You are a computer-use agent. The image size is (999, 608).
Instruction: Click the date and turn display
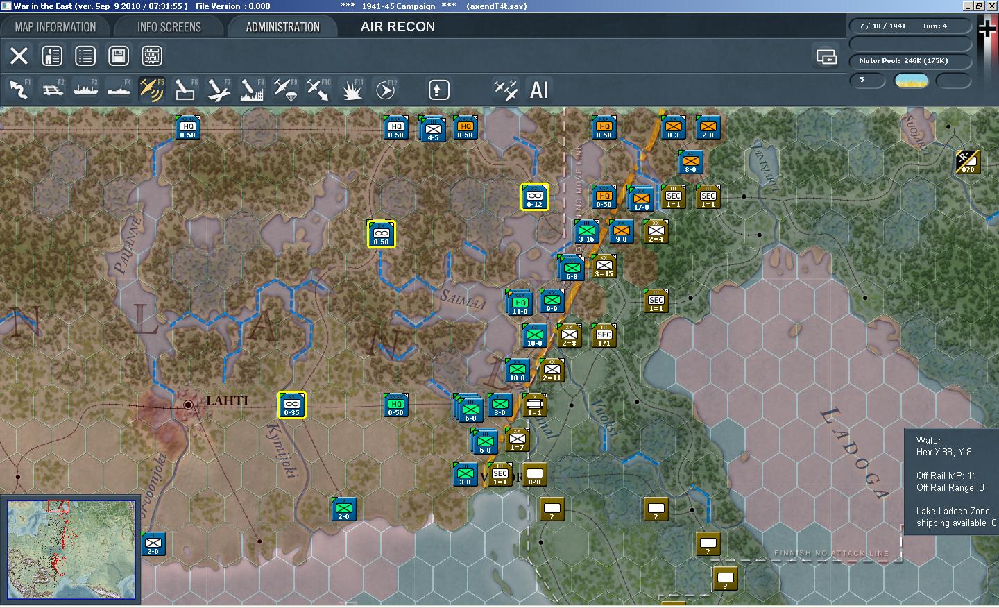pos(910,26)
